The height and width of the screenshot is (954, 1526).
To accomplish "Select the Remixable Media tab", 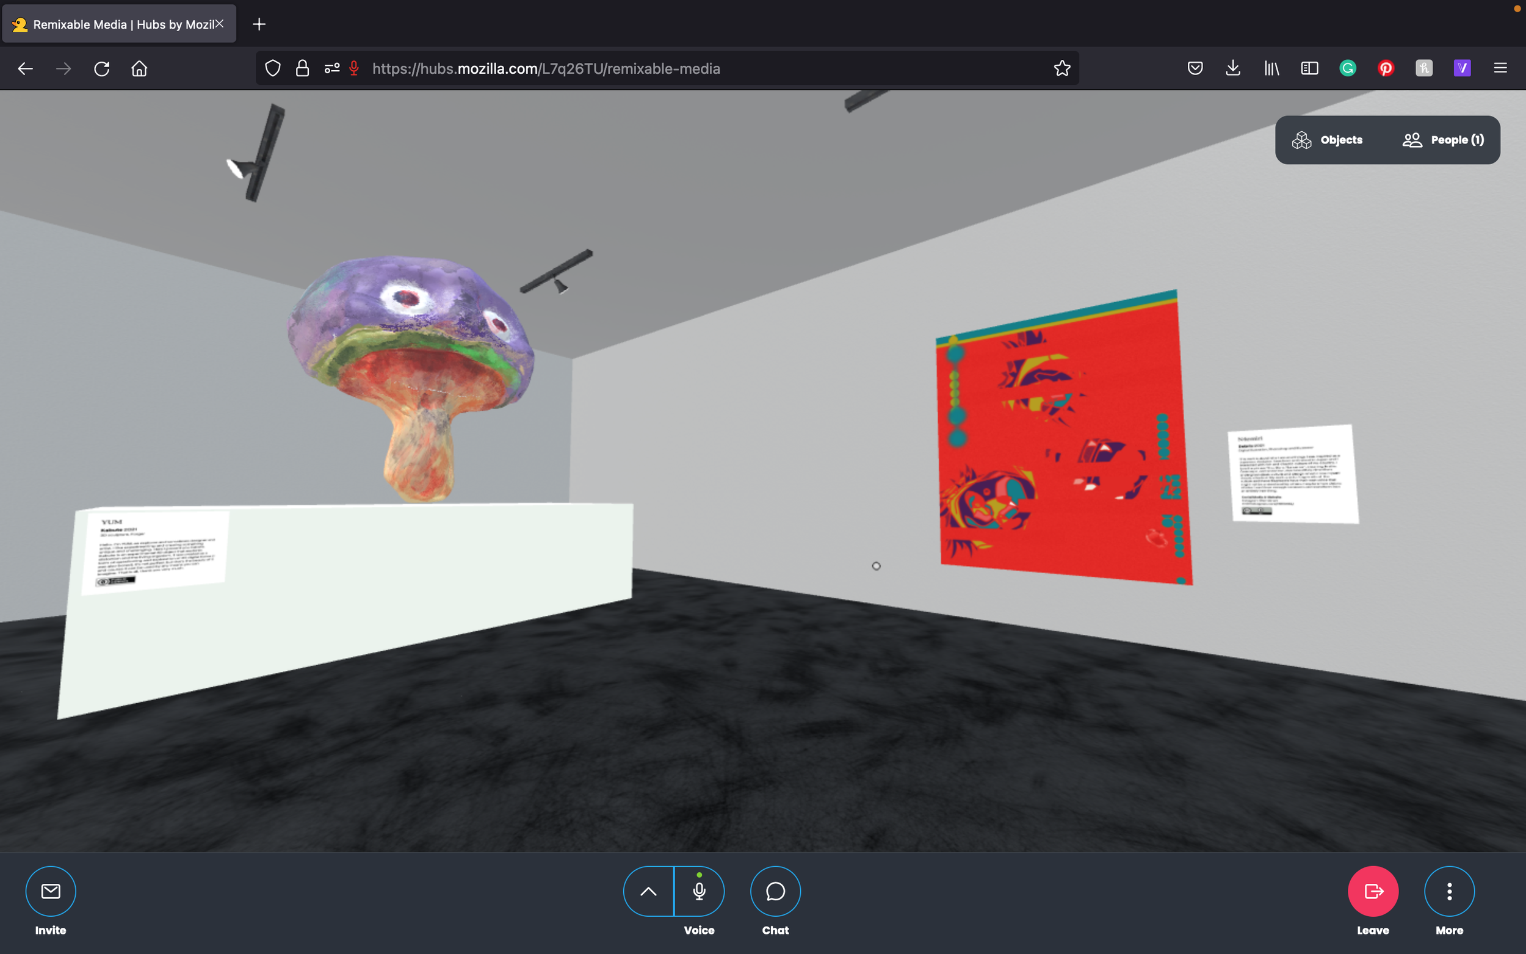I will tap(114, 24).
